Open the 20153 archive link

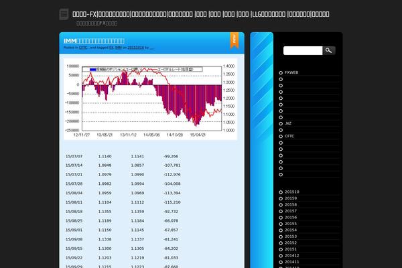[291, 237]
